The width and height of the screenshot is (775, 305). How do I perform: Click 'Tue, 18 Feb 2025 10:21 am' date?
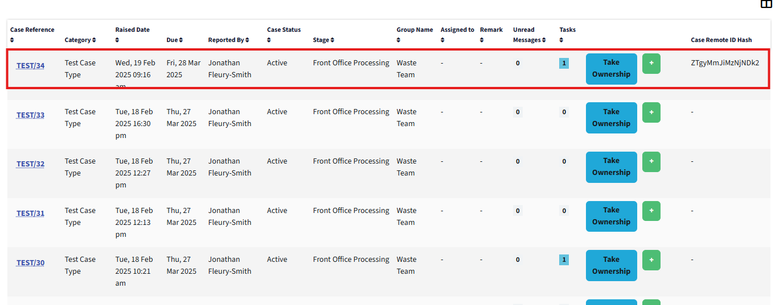(134, 271)
